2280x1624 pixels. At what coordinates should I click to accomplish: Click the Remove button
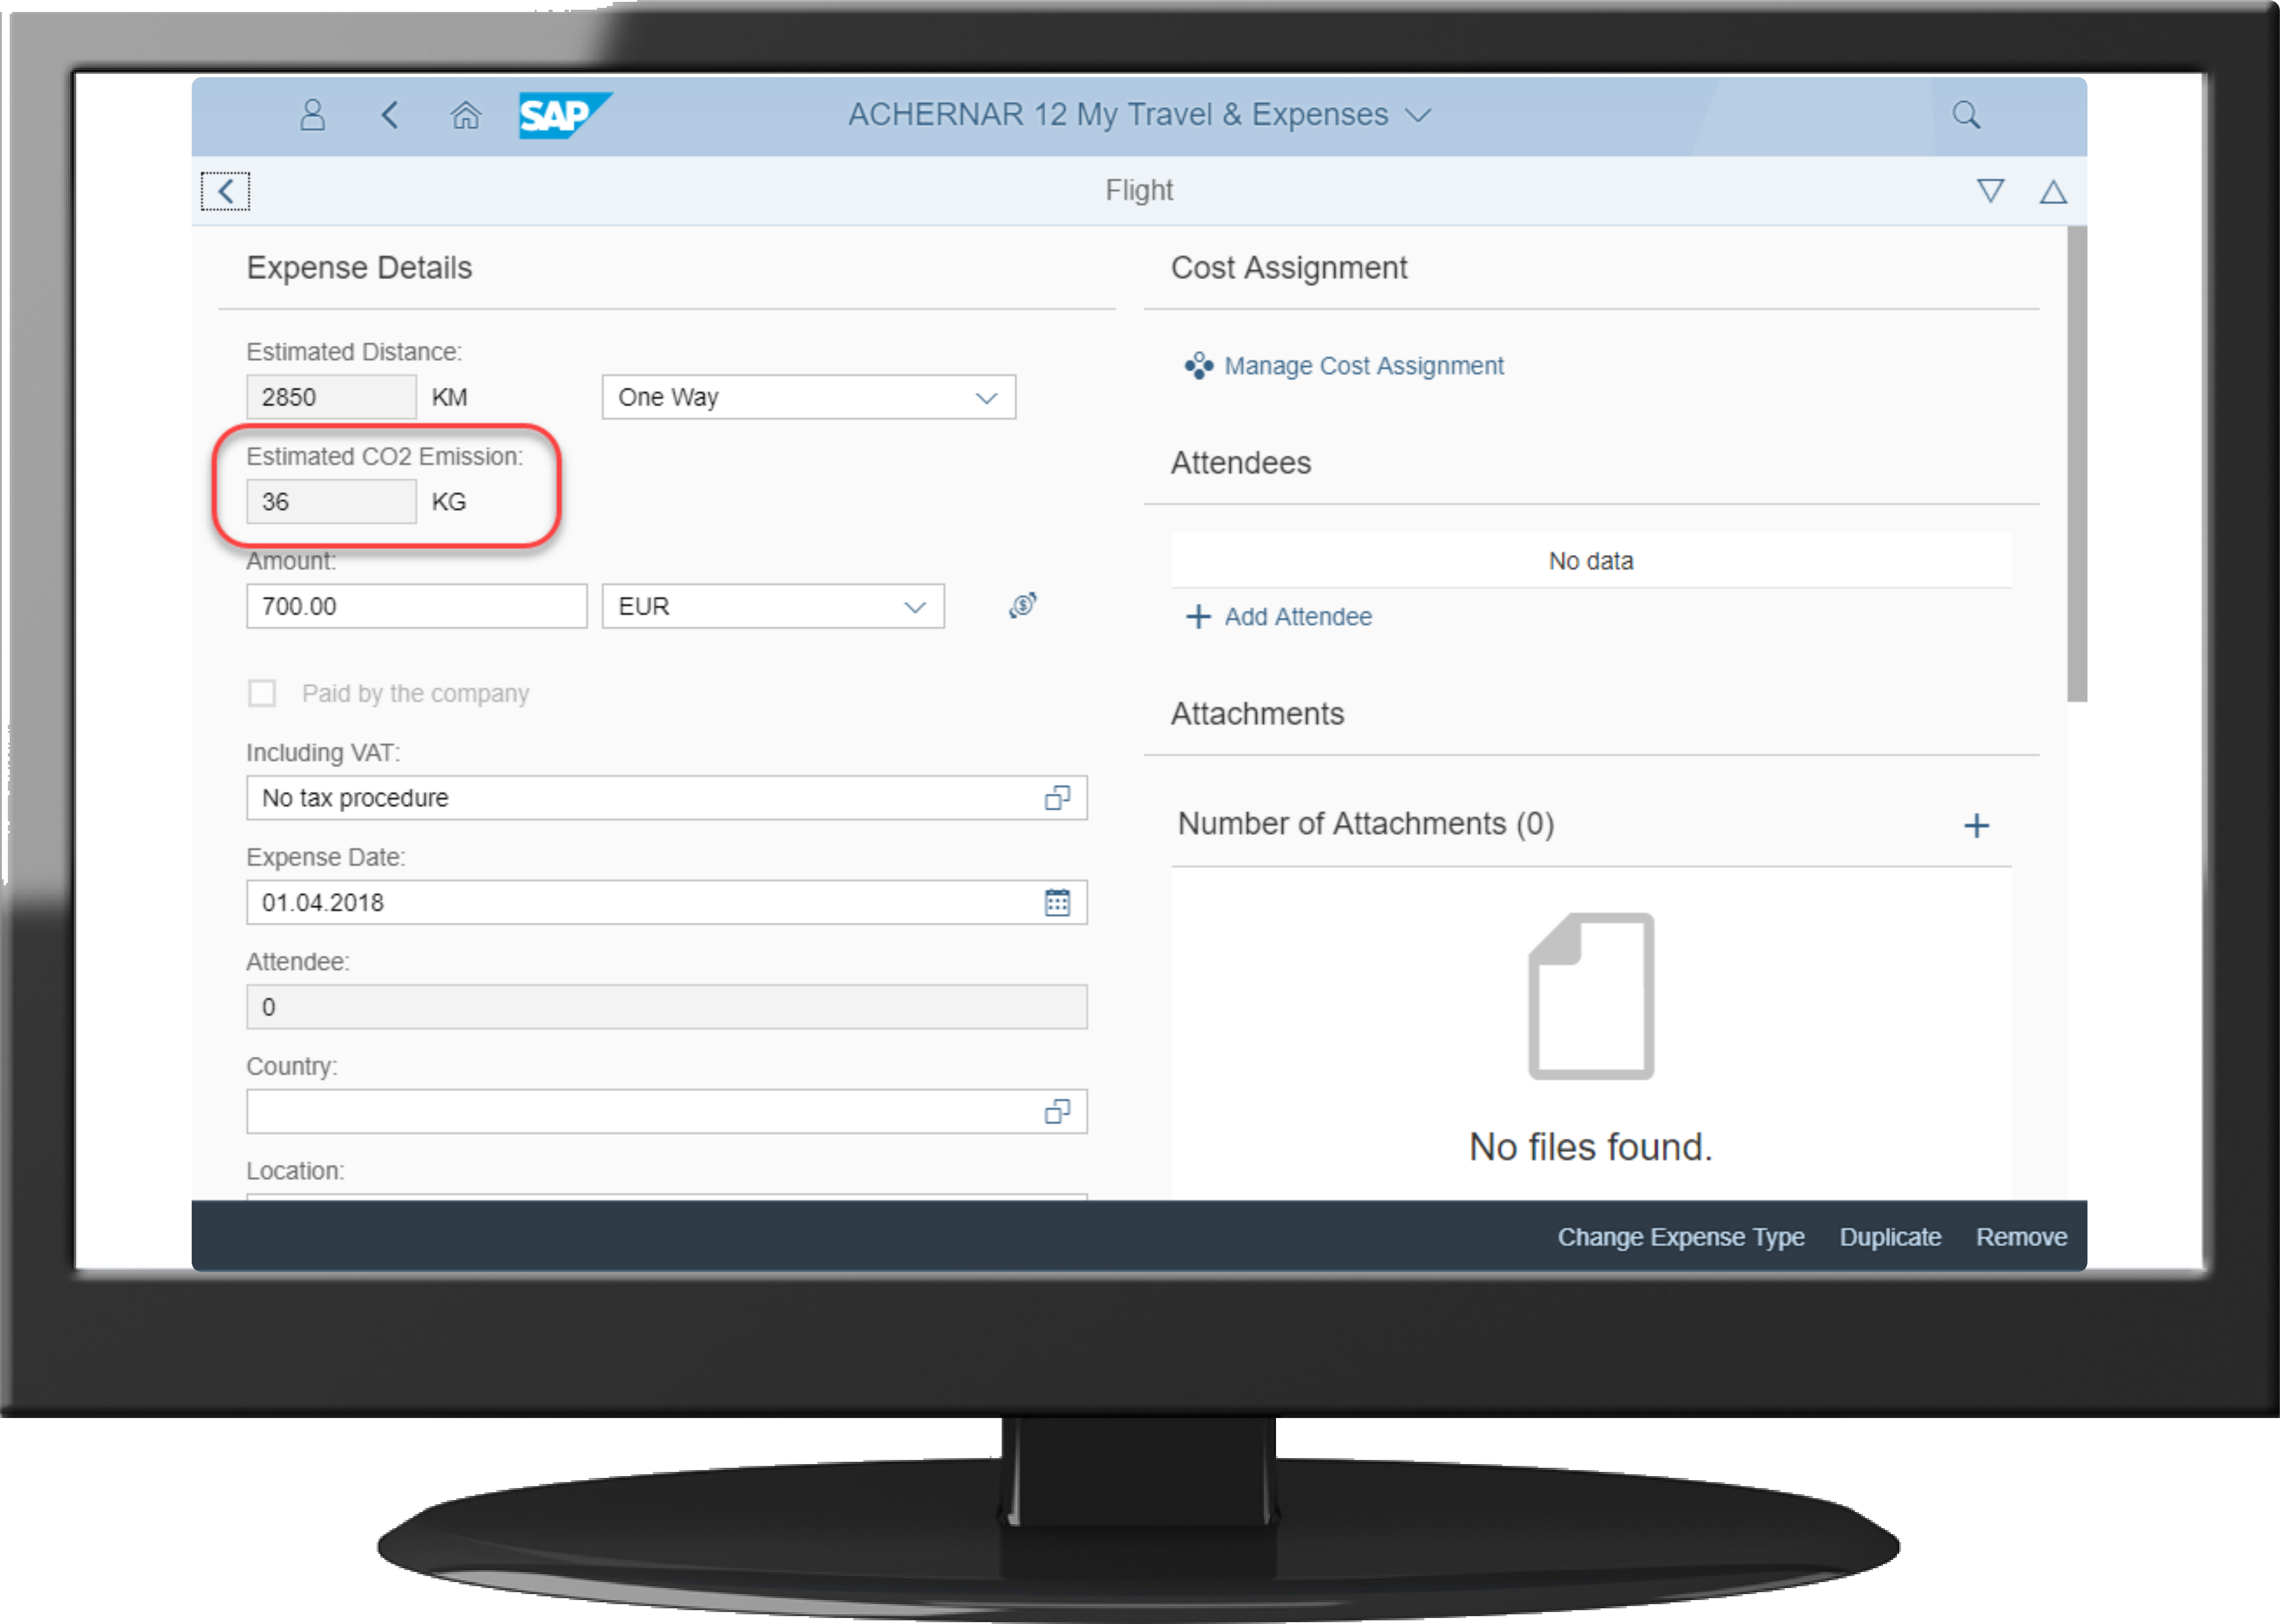(2021, 1237)
